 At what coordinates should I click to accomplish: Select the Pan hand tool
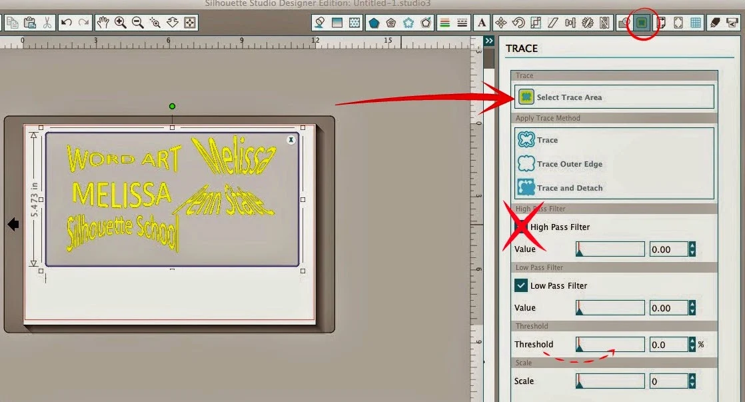pyautogui.click(x=103, y=23)
